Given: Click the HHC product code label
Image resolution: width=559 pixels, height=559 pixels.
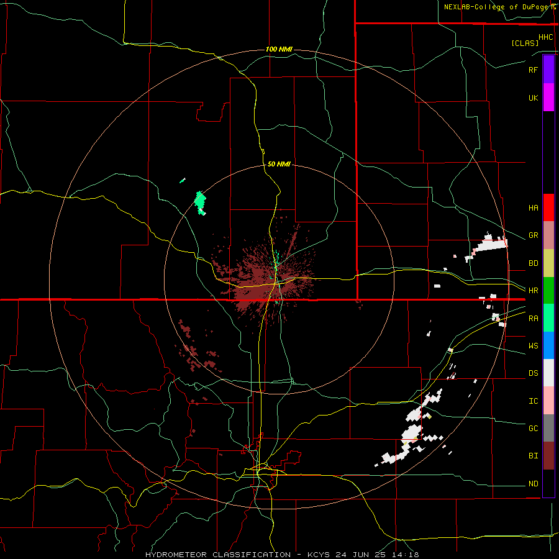Looking at the screenshot, I should pyautogui.click(x=545, y=37).
